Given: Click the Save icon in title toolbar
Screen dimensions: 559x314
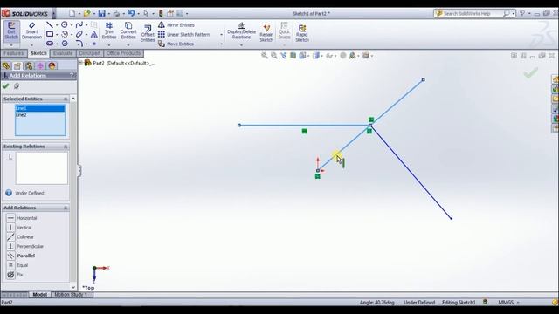Looking at the screenshot, I should [102, 13].
